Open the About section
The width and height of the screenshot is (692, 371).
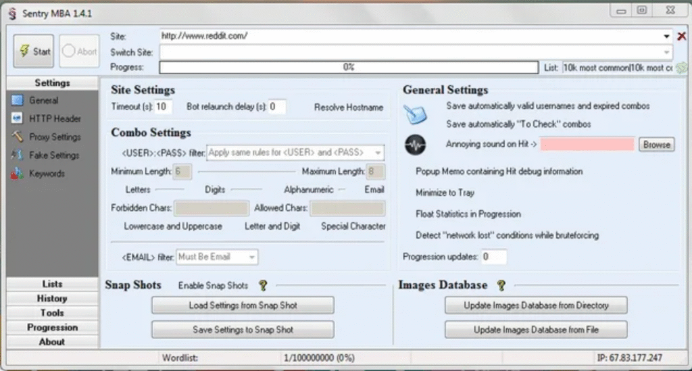point(52,341)
